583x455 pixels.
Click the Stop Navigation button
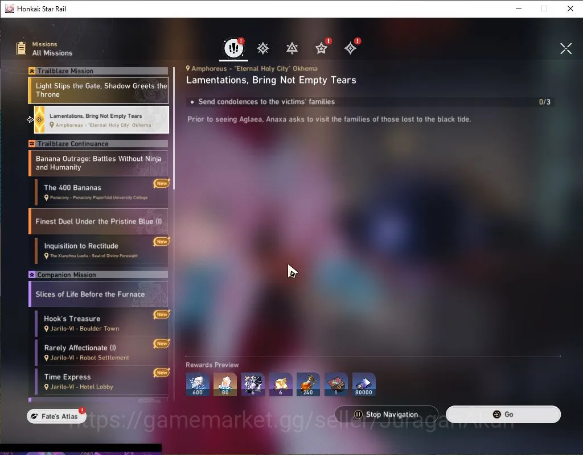(x=387, y=415)
